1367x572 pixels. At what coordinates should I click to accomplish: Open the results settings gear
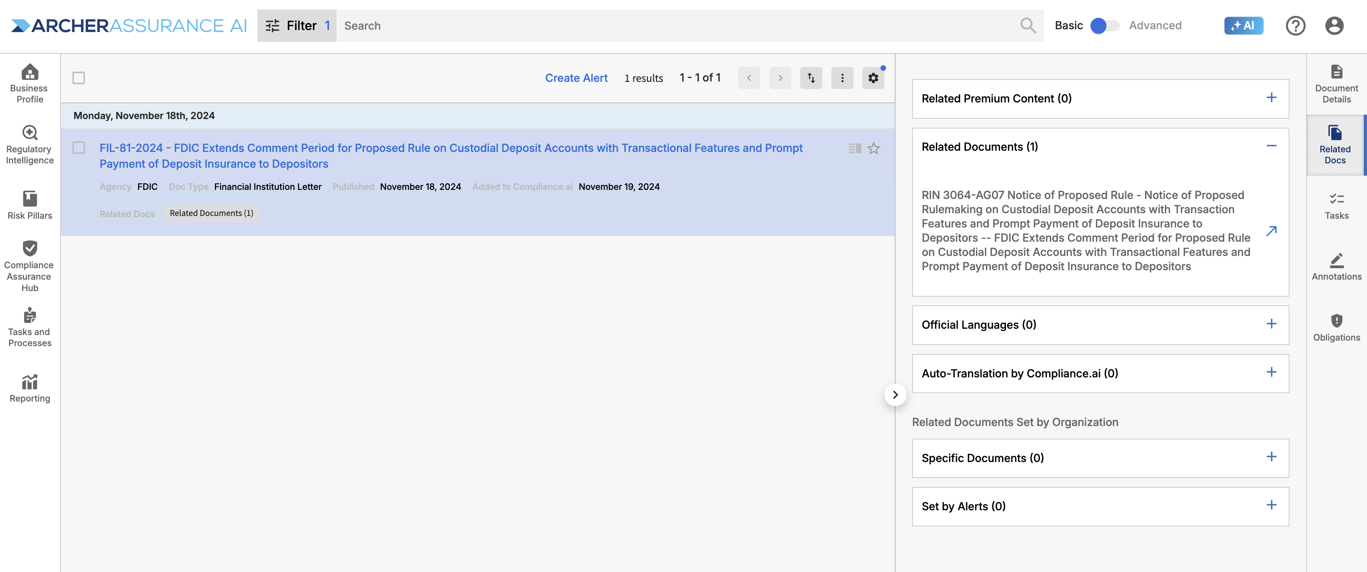(873, 78)
